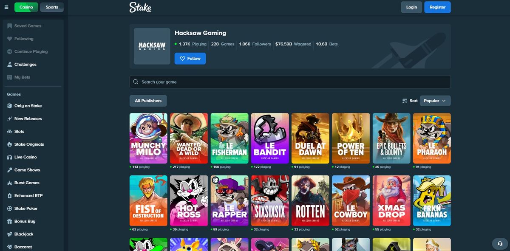
Task: Open Epic Bullets & Bounty game
Action: pyautogui.click(x=391, y=138)
